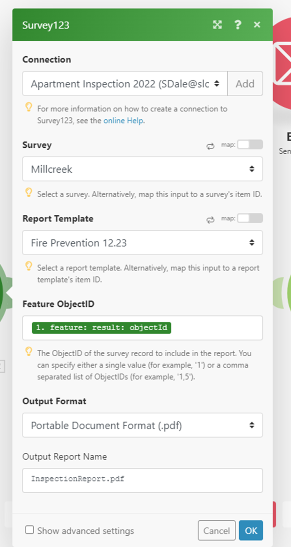Open the Survey dropdown showing Millcreek
The width and height of the screenshot is (291, 547).
click(x=142, y=169)
